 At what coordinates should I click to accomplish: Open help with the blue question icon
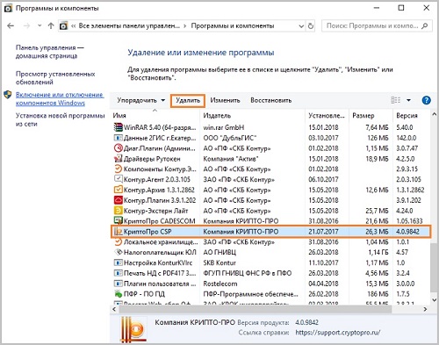(426, 100)
